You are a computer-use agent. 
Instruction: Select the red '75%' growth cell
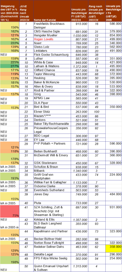[10, 211]
